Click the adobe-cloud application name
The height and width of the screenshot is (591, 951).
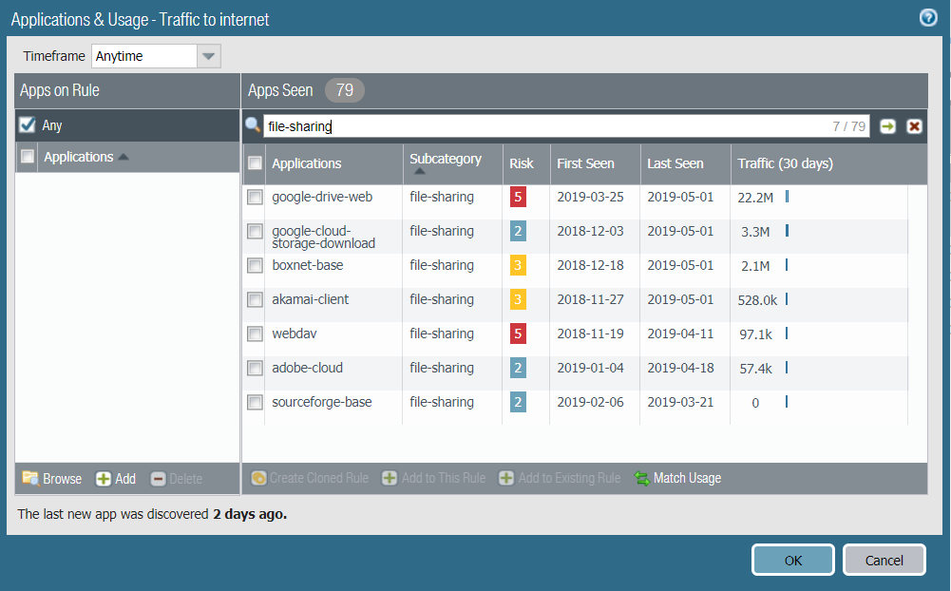point(307,368)
